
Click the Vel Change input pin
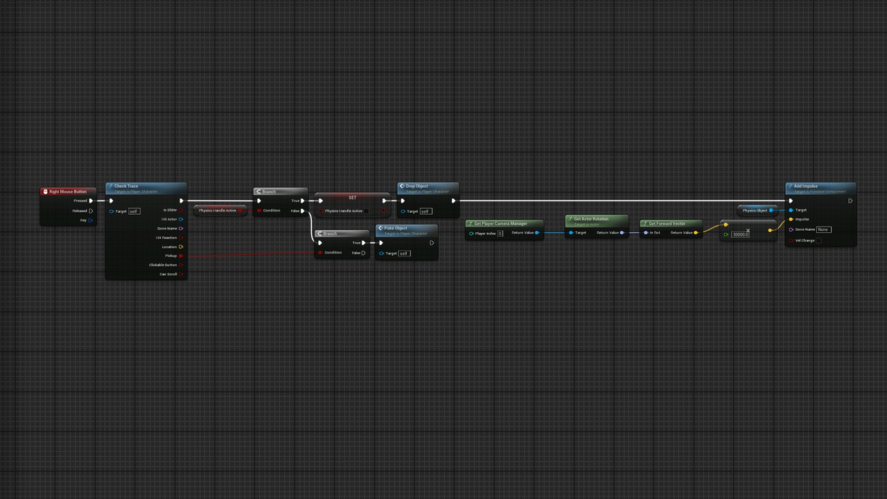coord(791,240)
